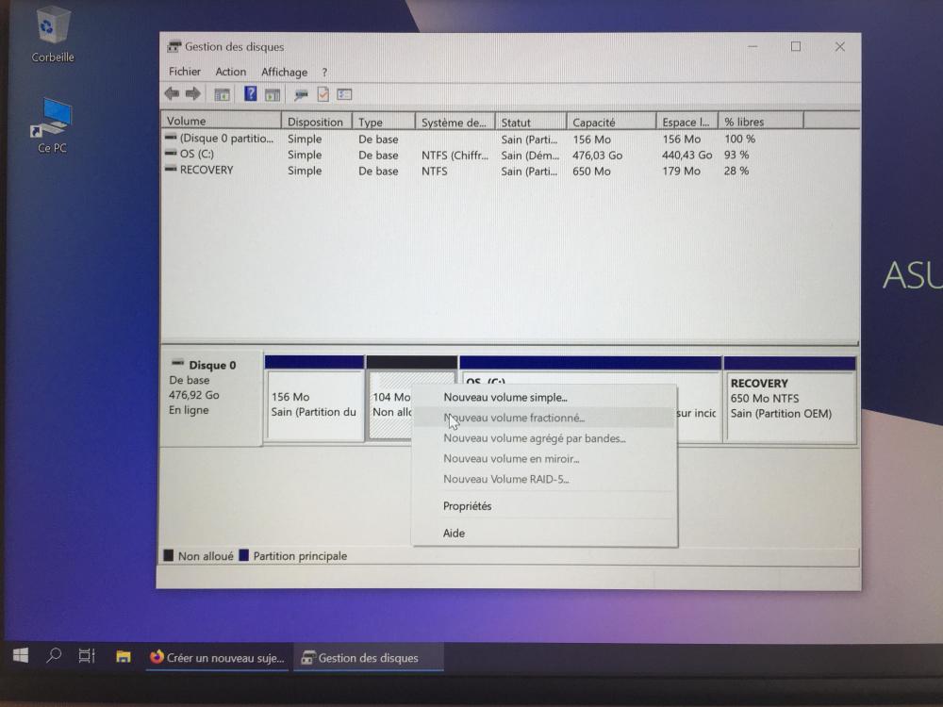The height and width of the screenshot is (707, 943).
Task: Click 'Aide' in the context menu
Action: pos(455,534)
